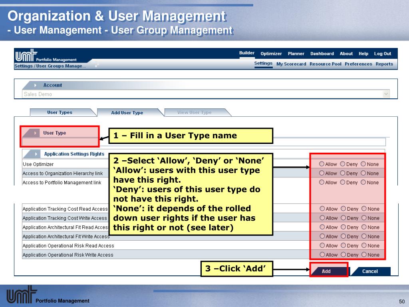409x307 pixels.
Task: Open Preferences
Action: coord(358,64)
